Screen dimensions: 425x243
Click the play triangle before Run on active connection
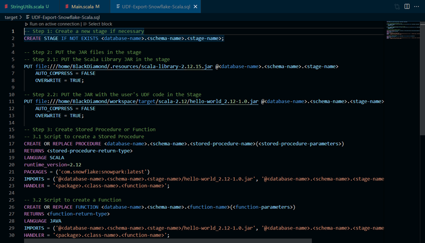tap(26, 24)
